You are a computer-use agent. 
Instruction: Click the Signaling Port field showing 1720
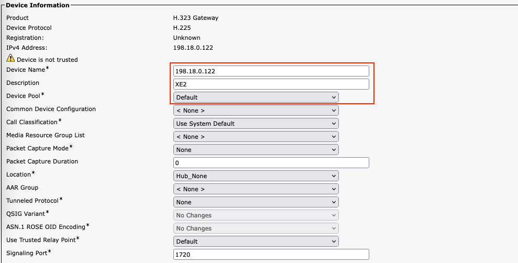tap(271, 255)
